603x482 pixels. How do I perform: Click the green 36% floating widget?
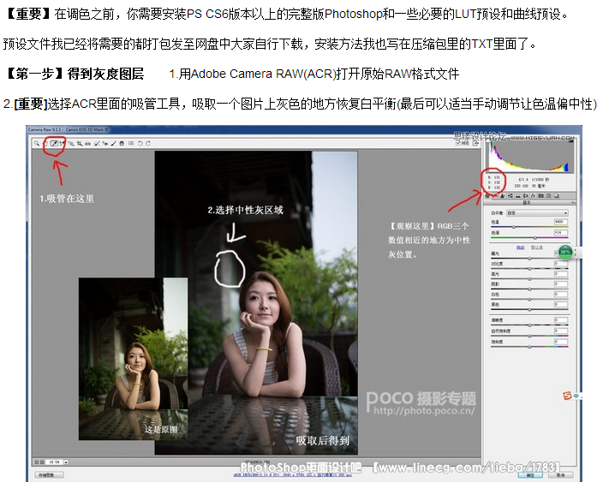pyautogui.click(x=565, y=252)
